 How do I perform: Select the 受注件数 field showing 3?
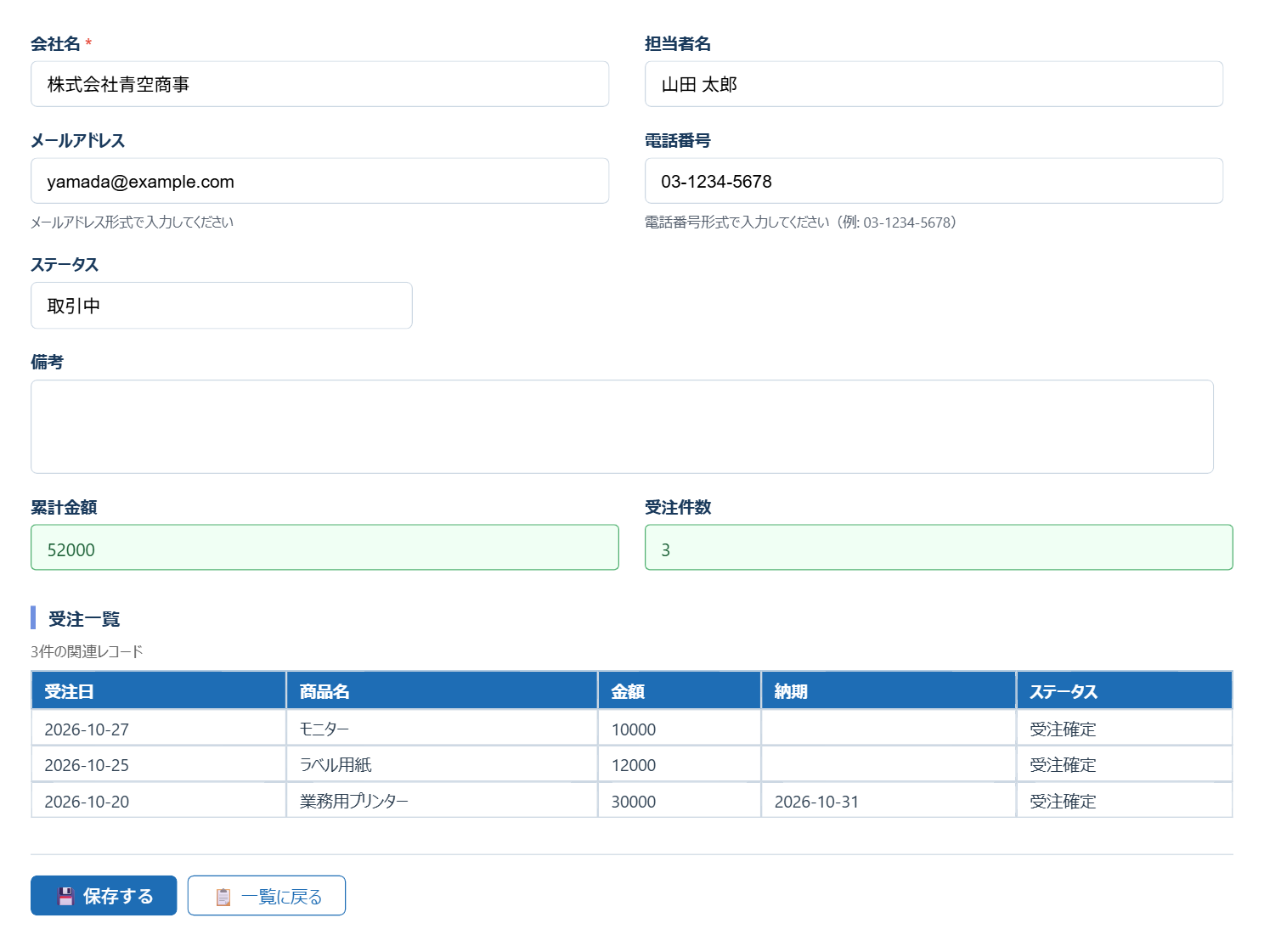tap(939, 548)
